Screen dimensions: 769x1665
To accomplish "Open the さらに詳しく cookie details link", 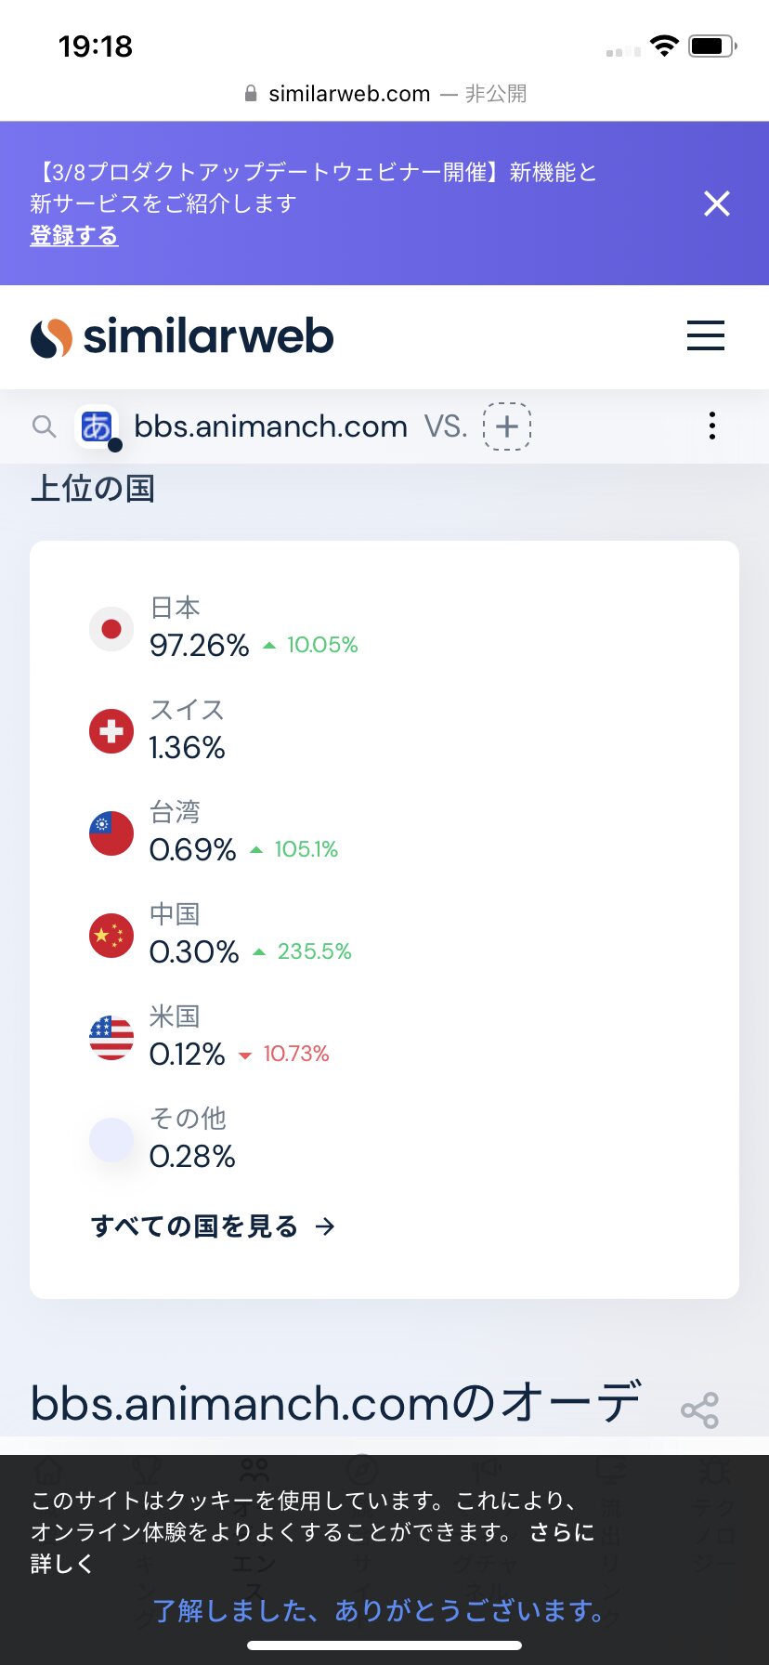I will click(x=561, y=1532).
